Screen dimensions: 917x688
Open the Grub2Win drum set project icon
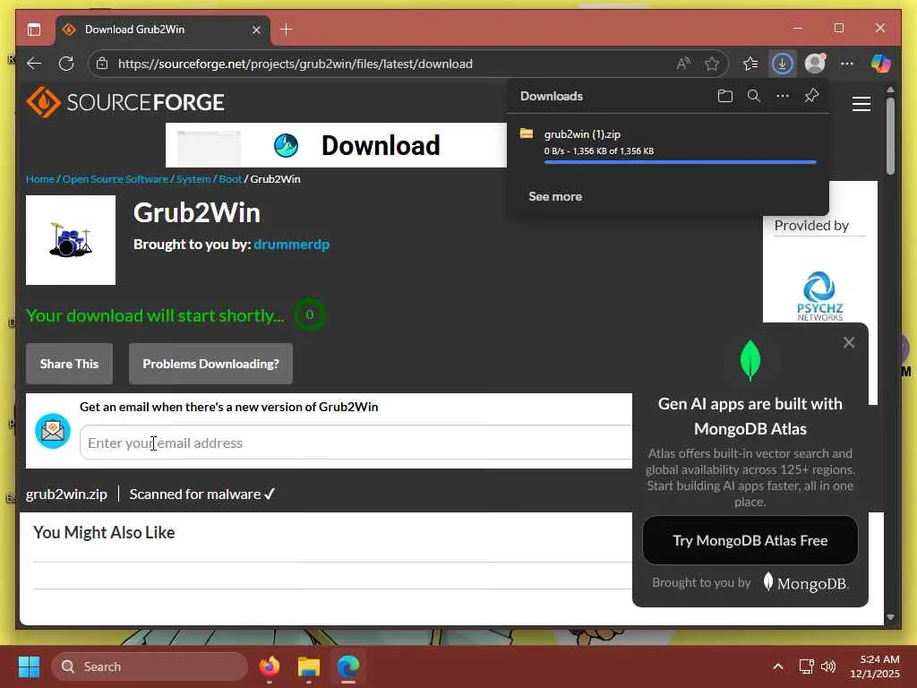click(x=71, y=240)
